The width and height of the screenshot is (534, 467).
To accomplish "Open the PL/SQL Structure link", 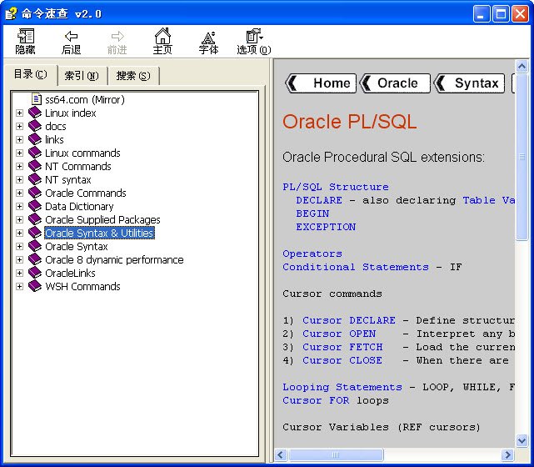I will click(x=335, y=187).
